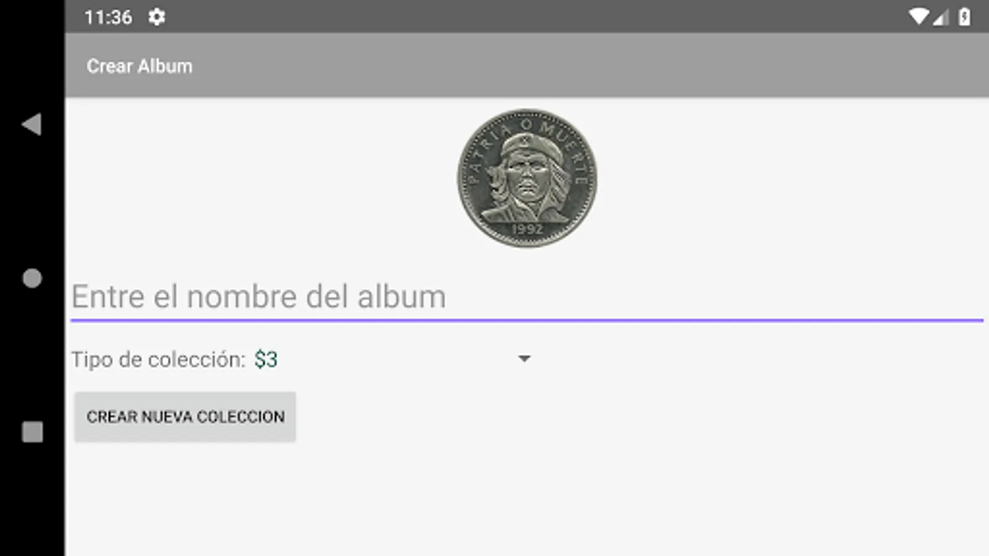
Task: Expand collection type dropdown arrow
Action: (x=524, y=359)
